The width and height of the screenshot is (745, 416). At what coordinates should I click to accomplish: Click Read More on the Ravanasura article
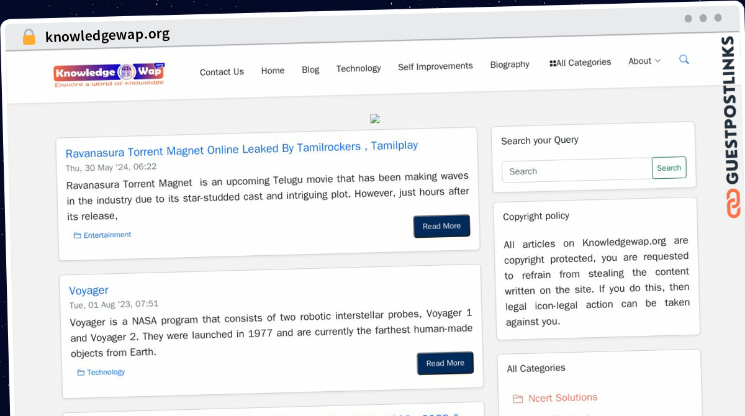pos(441,226)
